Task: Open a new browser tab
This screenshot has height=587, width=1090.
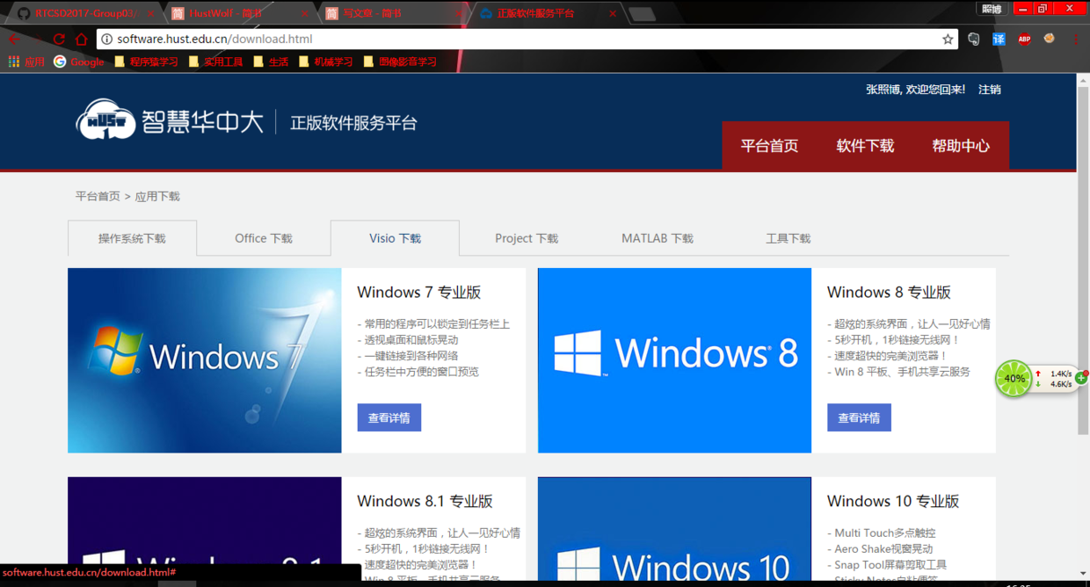Action: 642,13
